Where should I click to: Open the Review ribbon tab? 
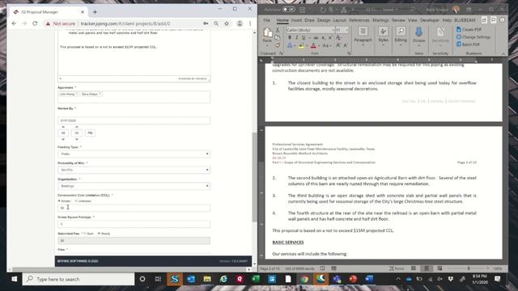click(x=398, y=20)
